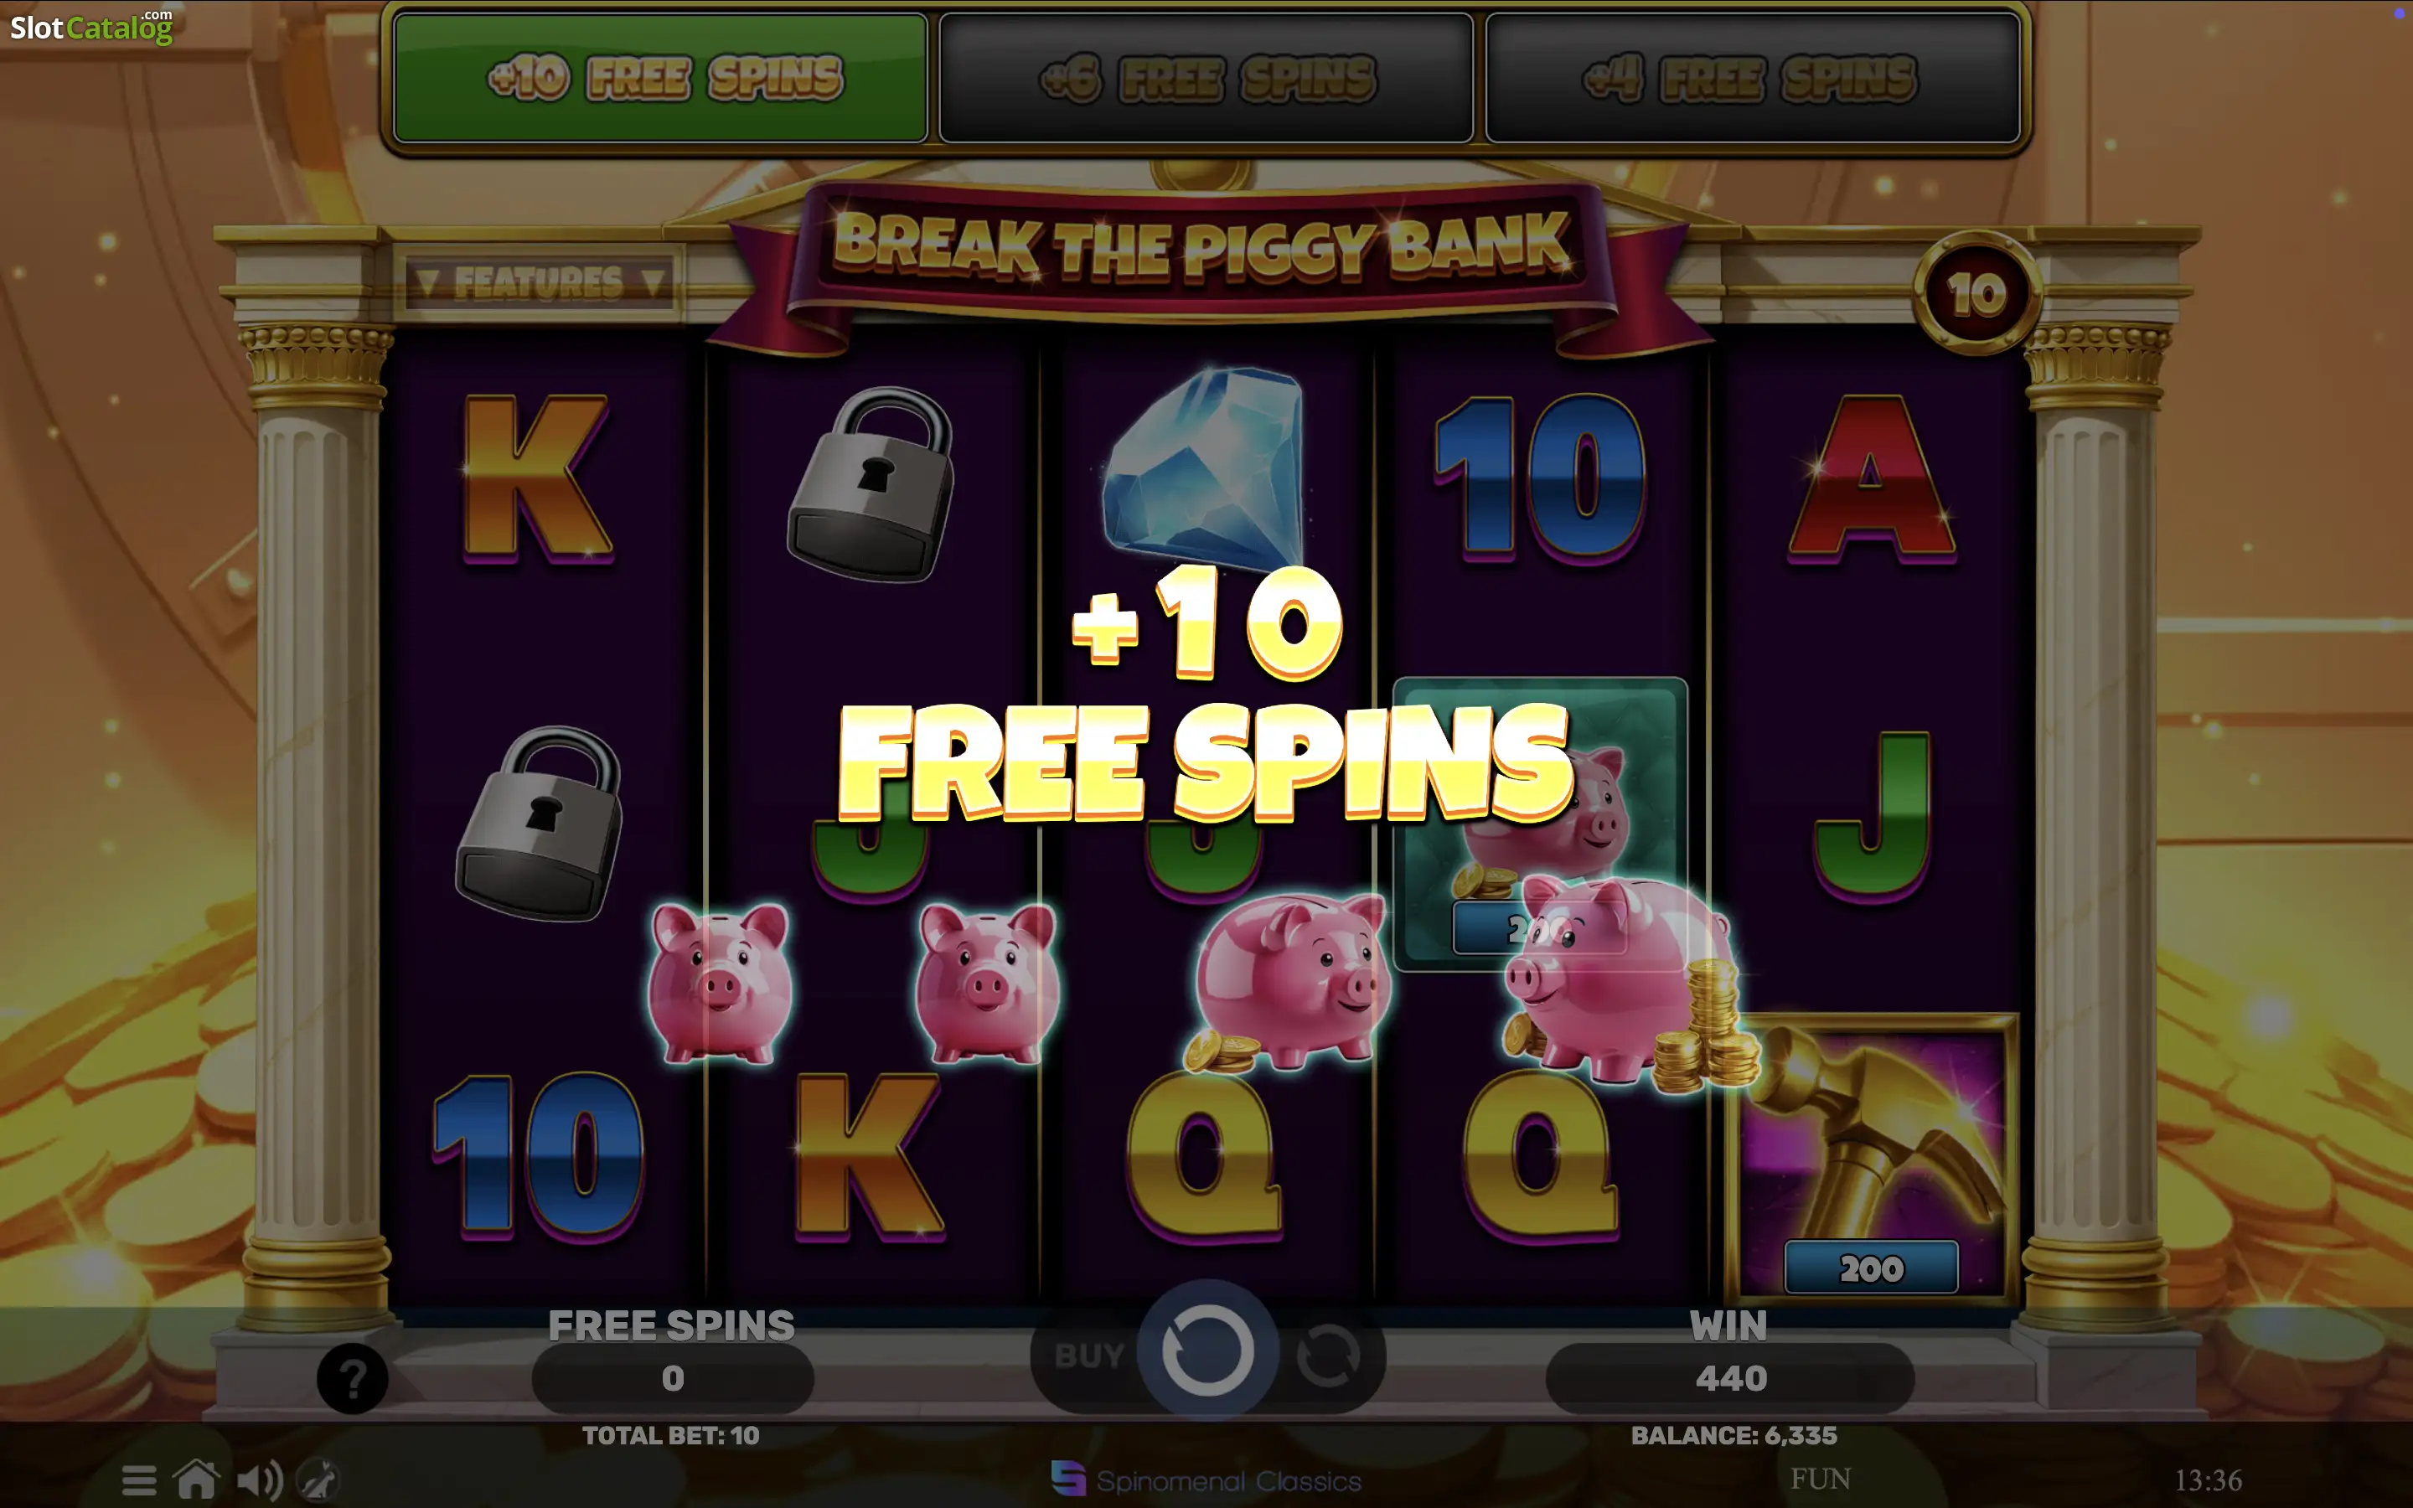The height and width of the screenshot is (1508, 2413).
Task: Click the SlotCatalog logo
Action: (x=91, y=27)
